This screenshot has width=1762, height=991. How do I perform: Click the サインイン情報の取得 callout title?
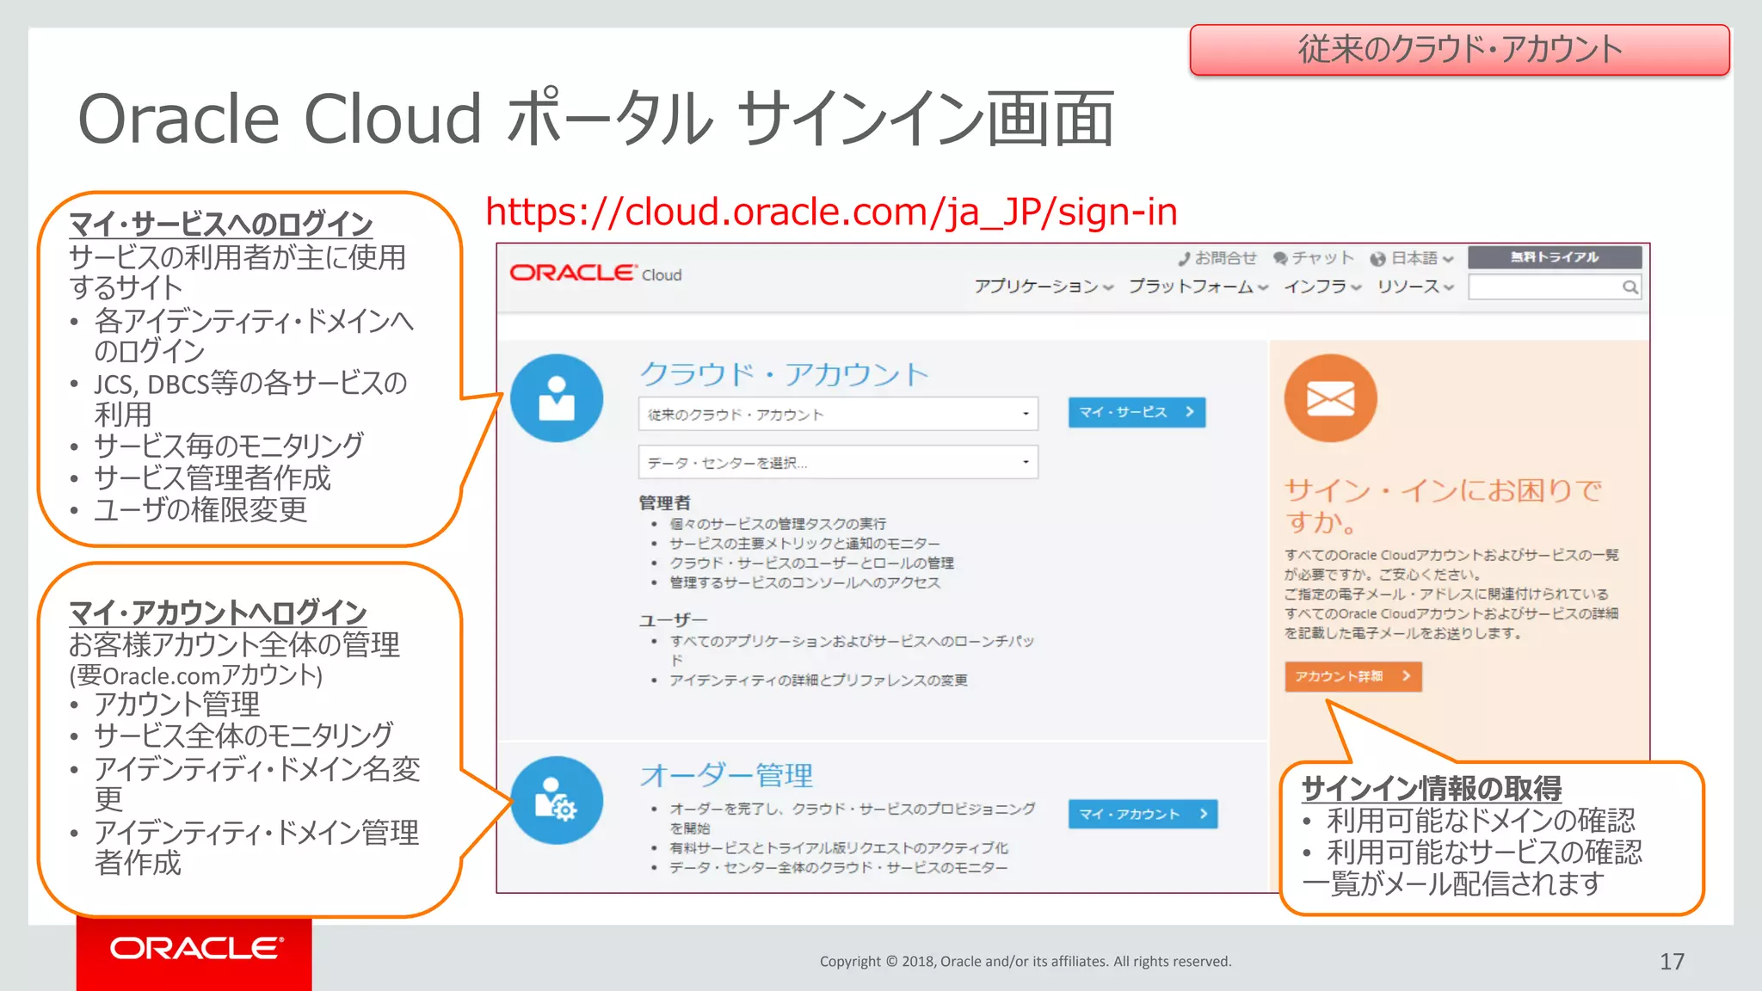click(1432, 787)
